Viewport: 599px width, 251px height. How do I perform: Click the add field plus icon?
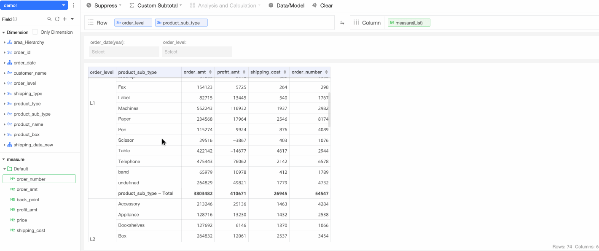(x=64, y=19)
